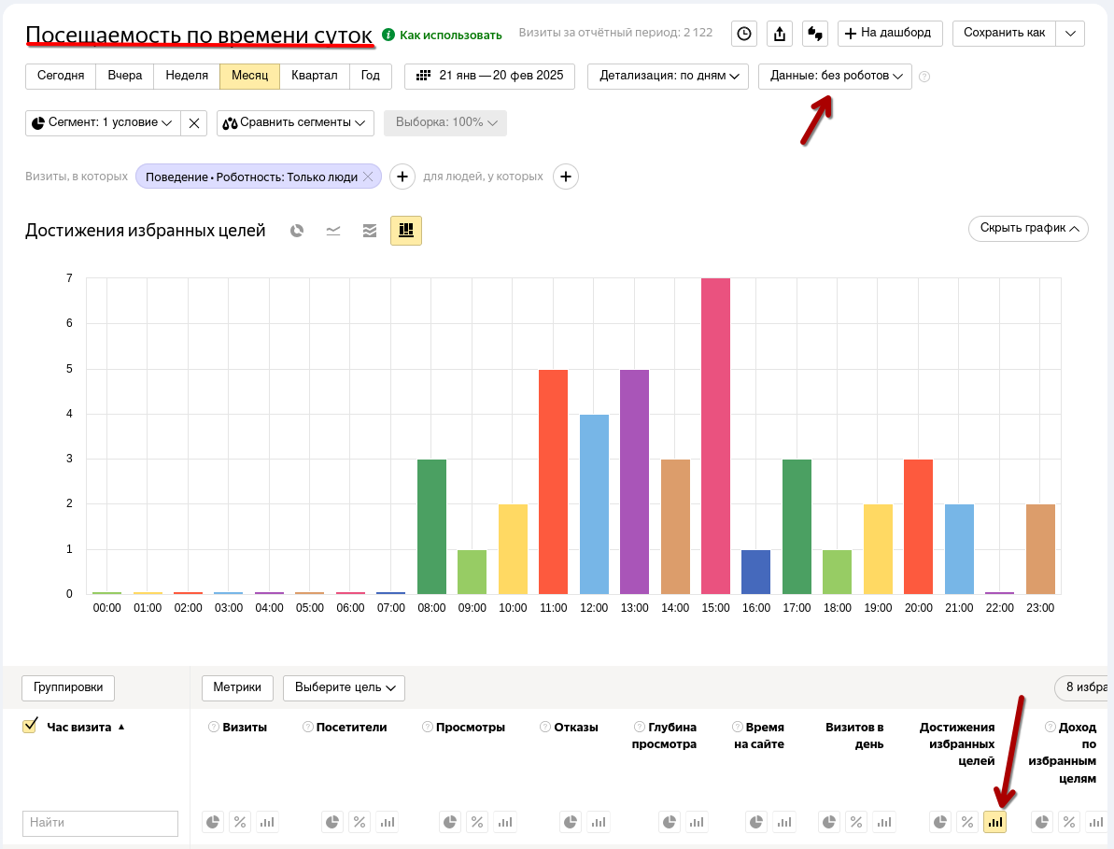Switch chart to line graph view
The image size is (1114, 849).
coord(333,231)
